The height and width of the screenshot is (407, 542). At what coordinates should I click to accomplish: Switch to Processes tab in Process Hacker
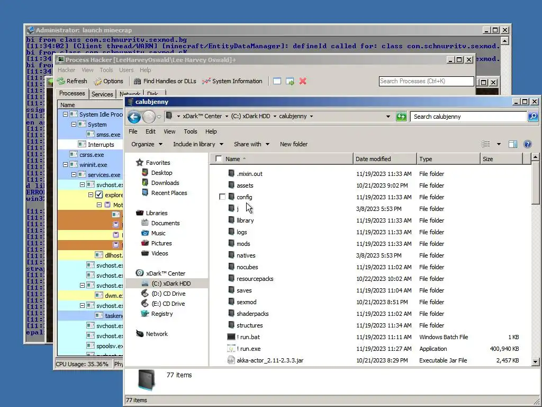pyautogui.click(x=72, y=93)
